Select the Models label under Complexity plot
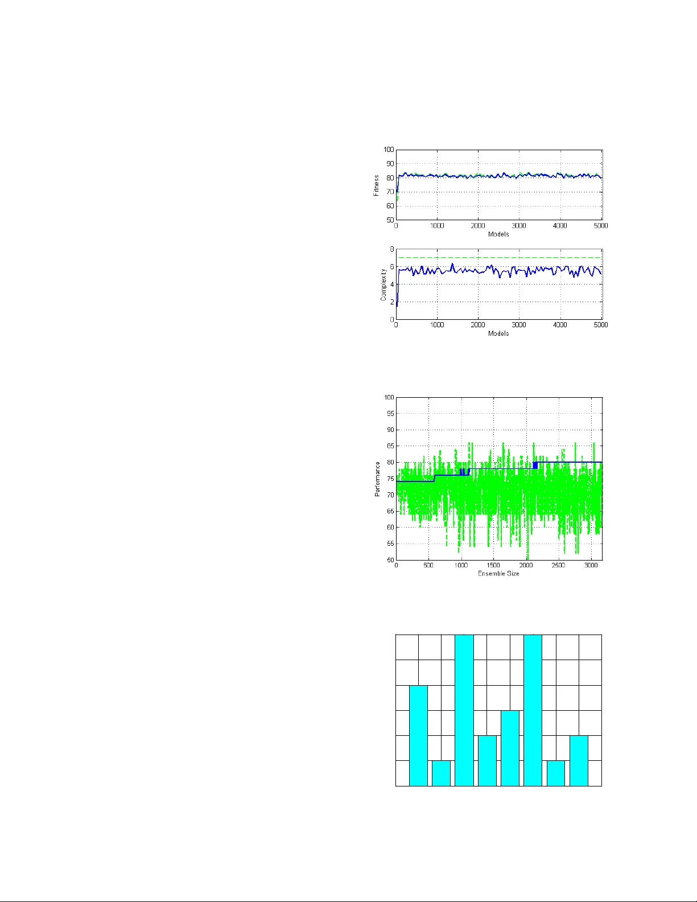Image resolution: width=697 pixels, height=902 pixels. pyautogui.click(x=498, y=333)
